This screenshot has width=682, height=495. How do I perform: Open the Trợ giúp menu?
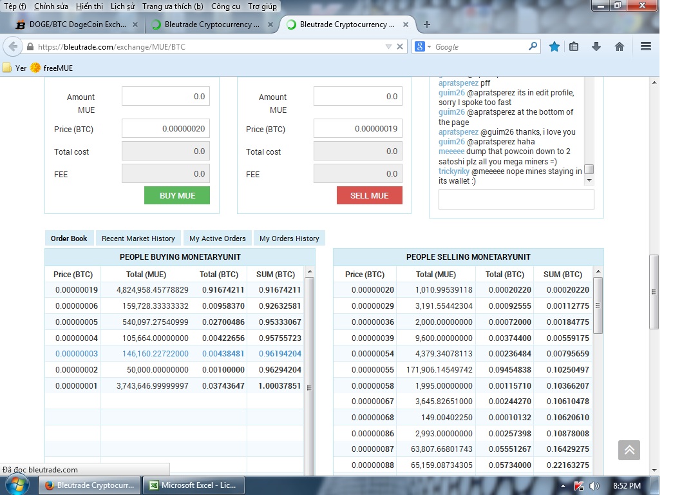point(262,6)
